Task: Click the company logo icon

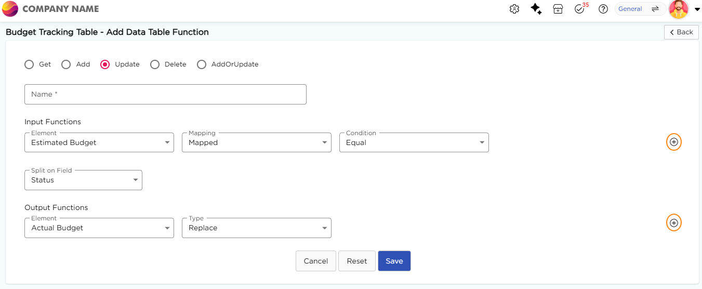Action: (x=10, y=9)
